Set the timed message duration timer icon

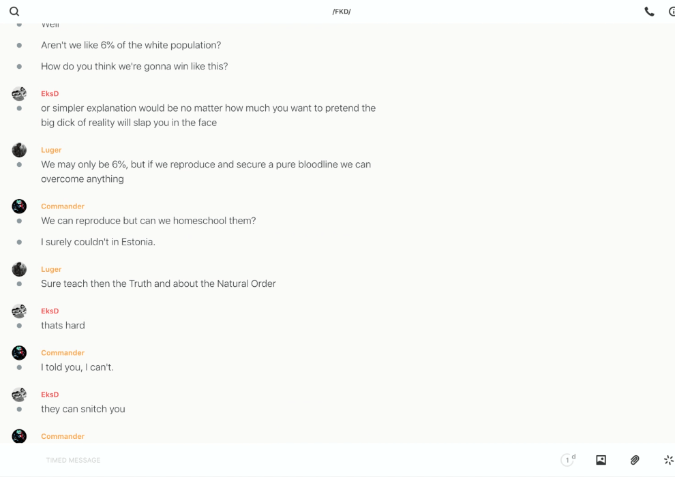tap(567, 460)
